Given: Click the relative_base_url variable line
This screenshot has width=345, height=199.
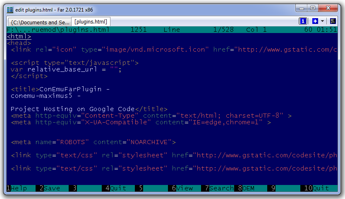Looking at the screenshot, I should 66,69.
